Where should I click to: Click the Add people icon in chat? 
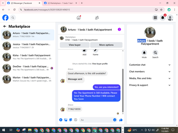(x=84, y=51)
